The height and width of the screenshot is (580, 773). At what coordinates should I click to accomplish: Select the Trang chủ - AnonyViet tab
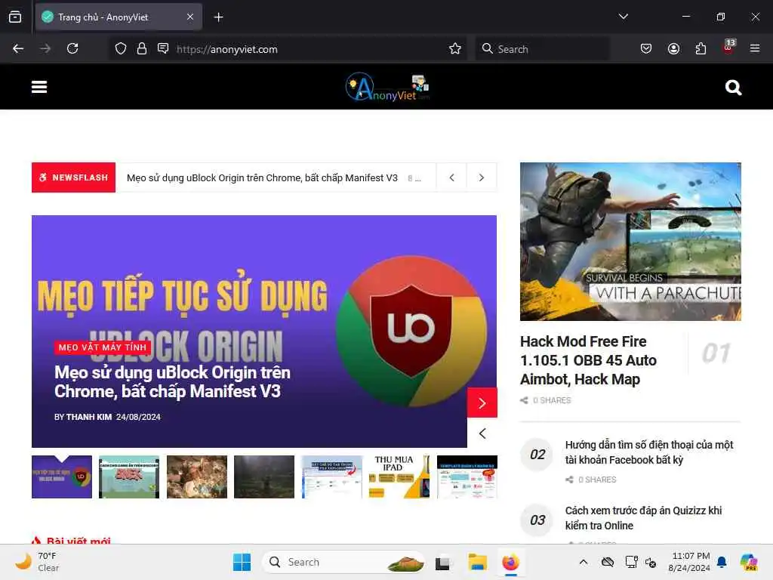click(x=119, y=17)
